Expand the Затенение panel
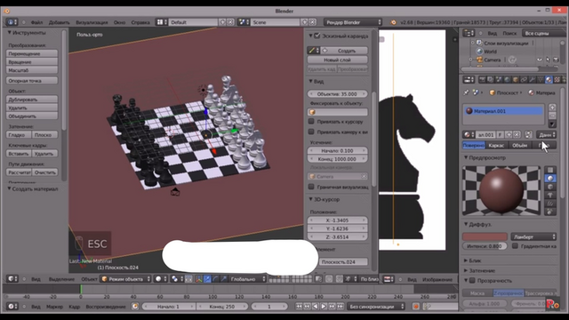Image resolution: width=569 pixels, height=320 pixels. [466, 270]
